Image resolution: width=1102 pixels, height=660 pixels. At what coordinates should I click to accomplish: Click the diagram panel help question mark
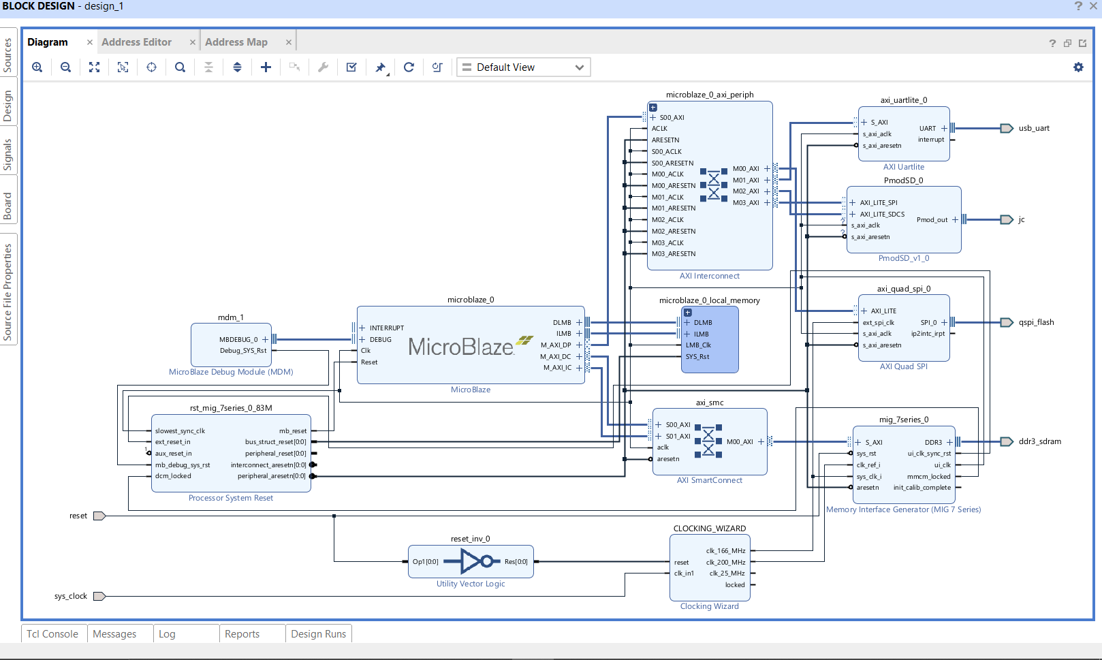pos(1052,43)
